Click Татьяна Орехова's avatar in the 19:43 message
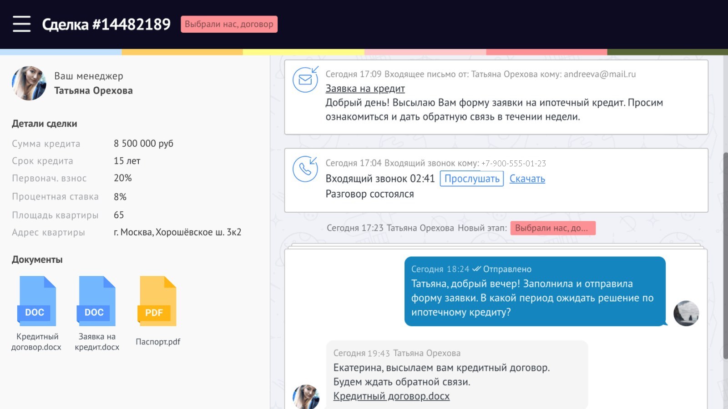The image size is (728, 409). 306,397
